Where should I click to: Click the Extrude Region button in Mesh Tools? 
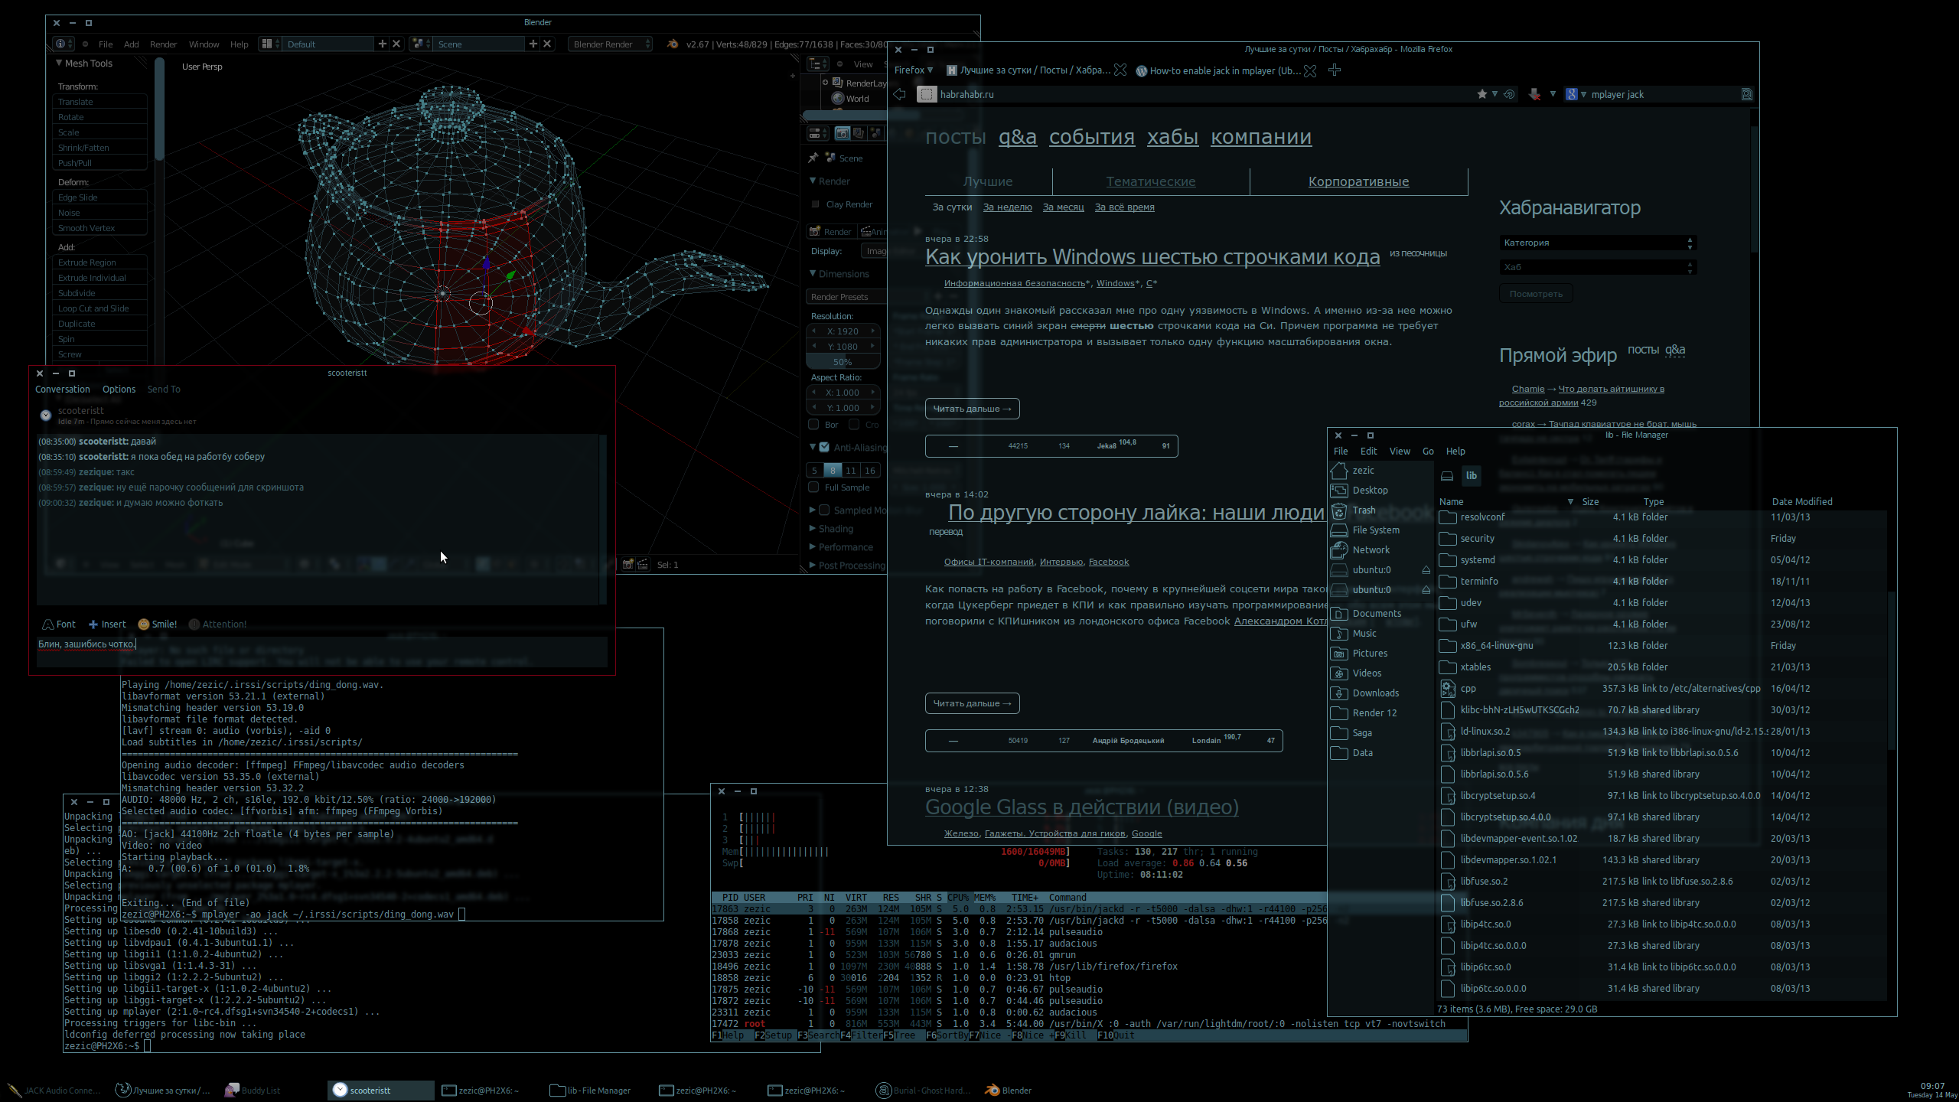click(100, 262)
